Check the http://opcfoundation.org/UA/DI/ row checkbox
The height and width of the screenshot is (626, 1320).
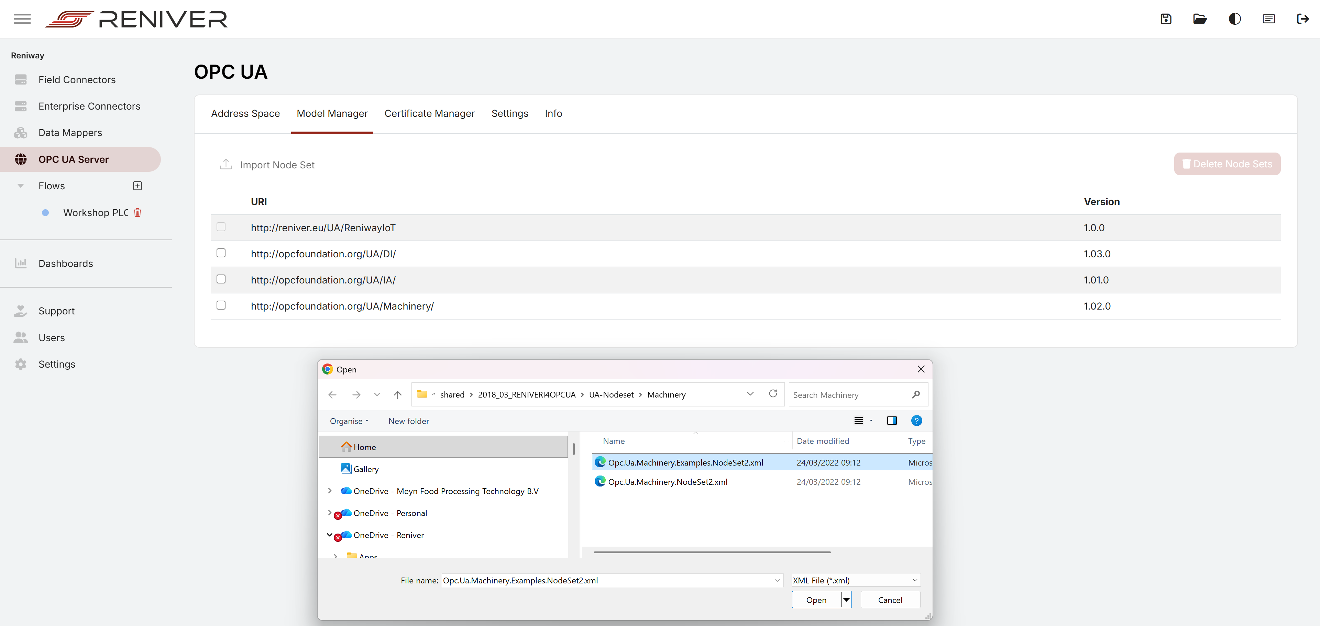221,253
